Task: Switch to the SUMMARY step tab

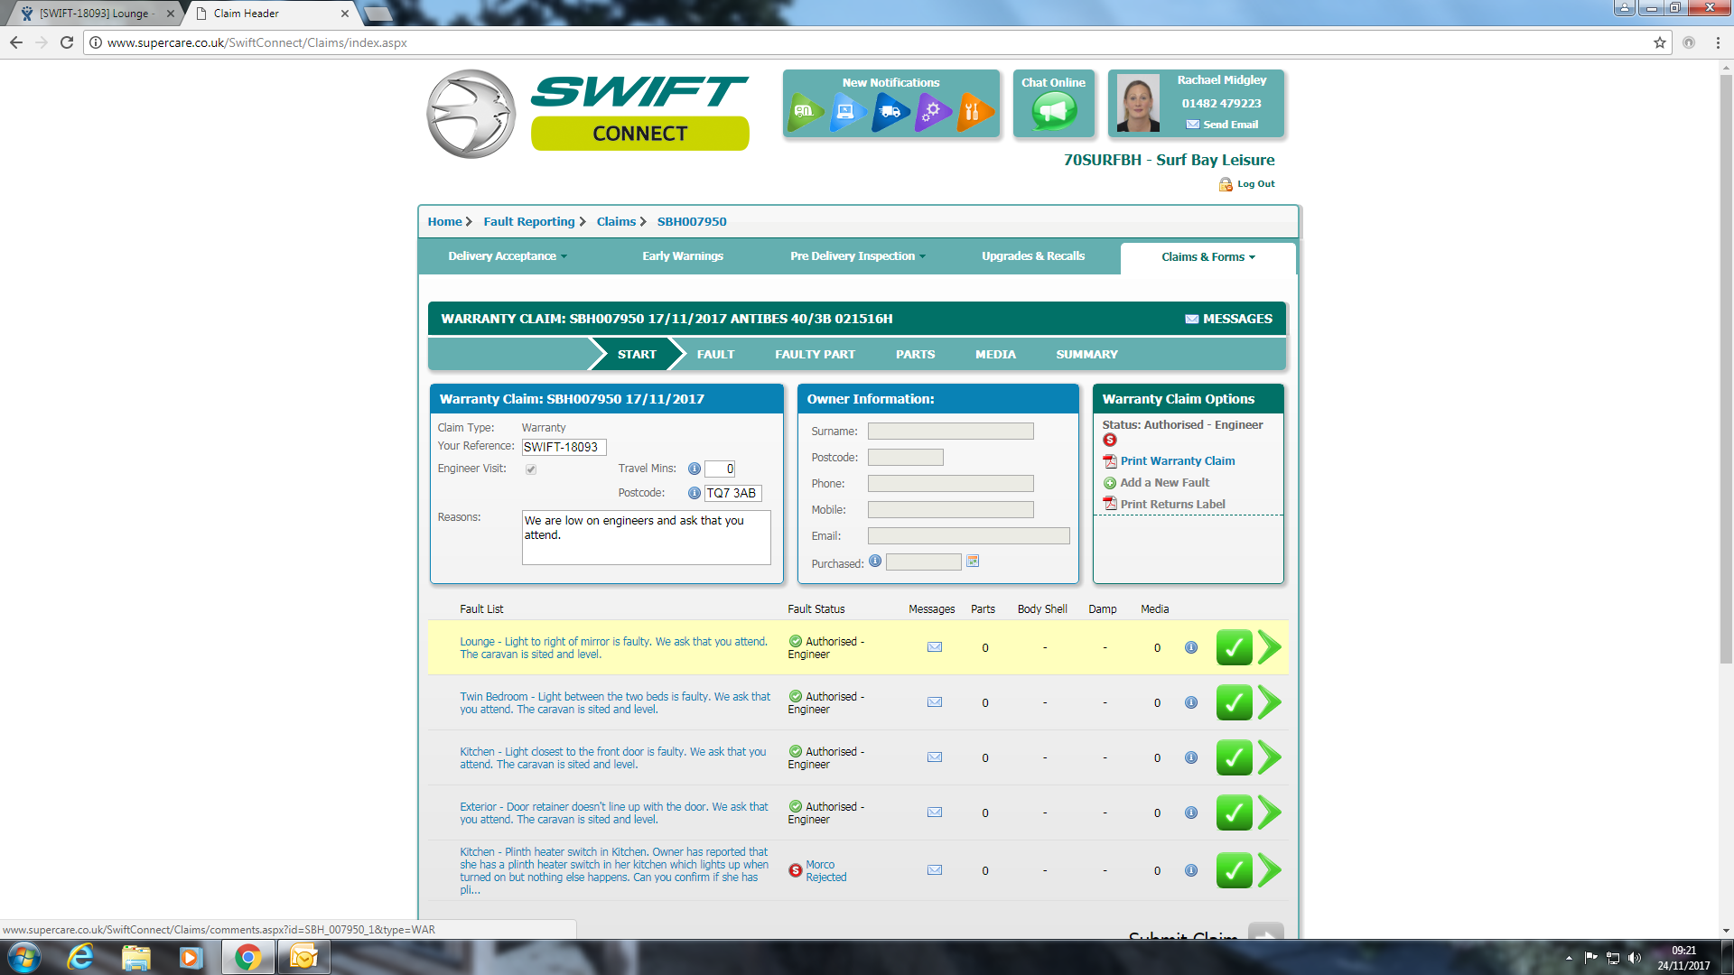Action: coord(1086,355)
